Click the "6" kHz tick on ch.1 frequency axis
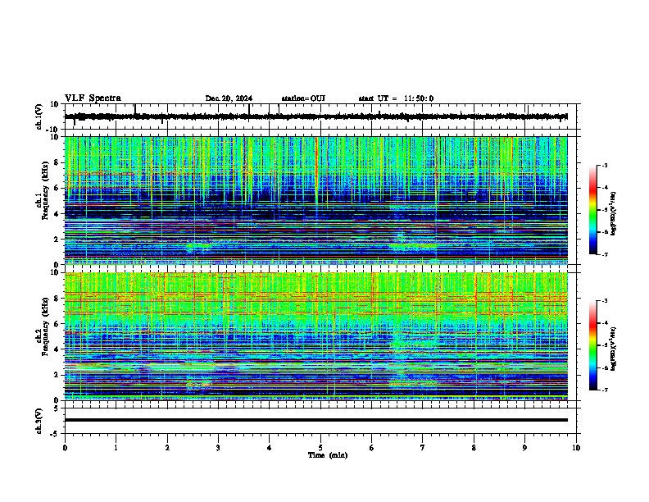This screenshot has height=502, width=649. pyautogui.click(x=57, y=188)
